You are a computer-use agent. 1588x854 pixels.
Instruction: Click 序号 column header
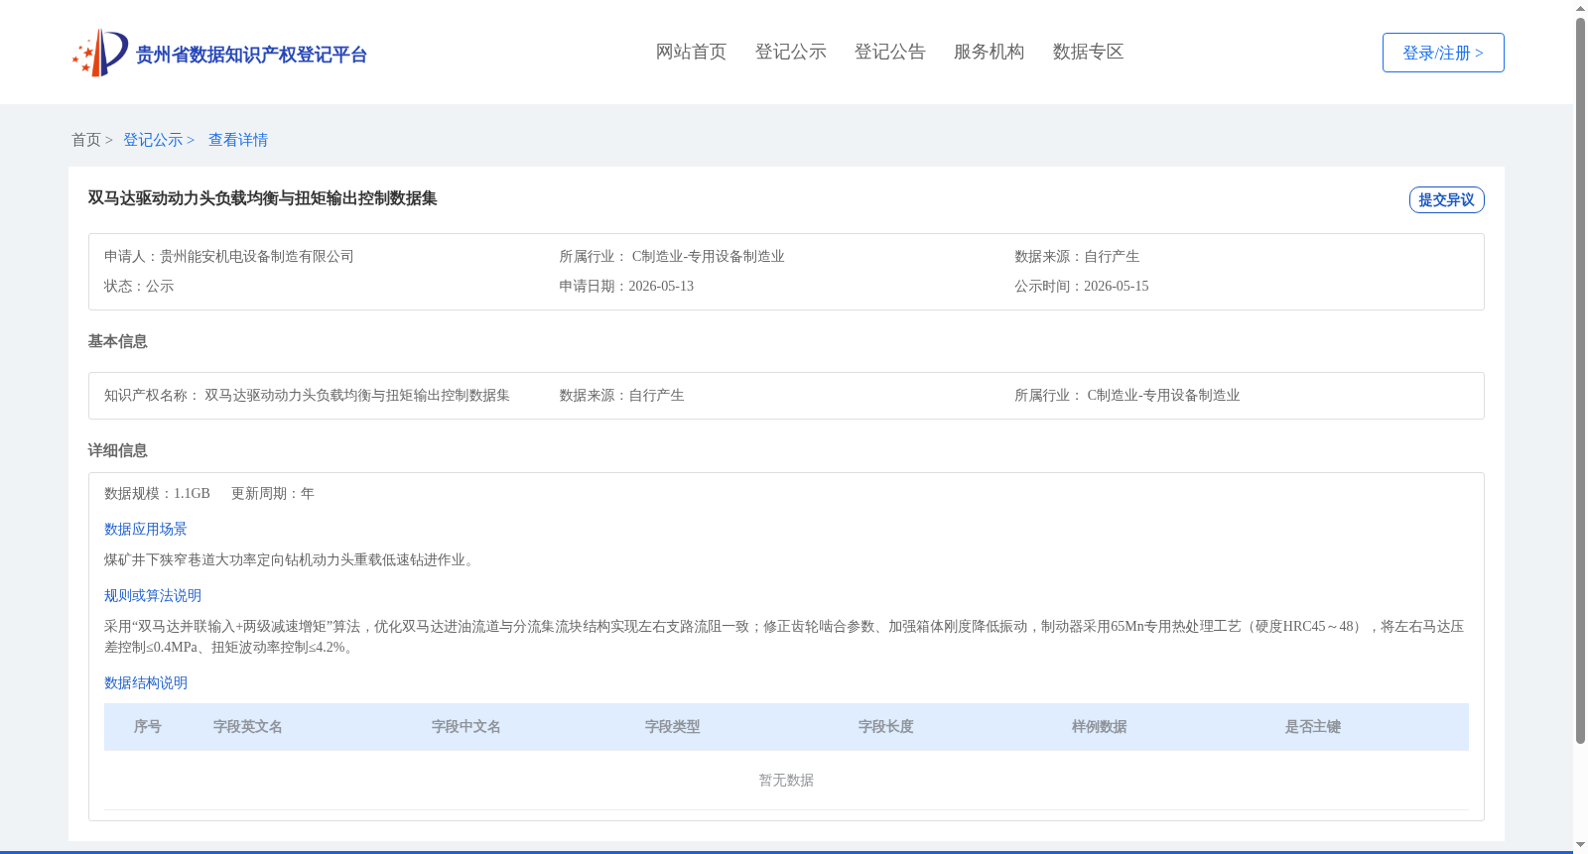tap(148, 727)
